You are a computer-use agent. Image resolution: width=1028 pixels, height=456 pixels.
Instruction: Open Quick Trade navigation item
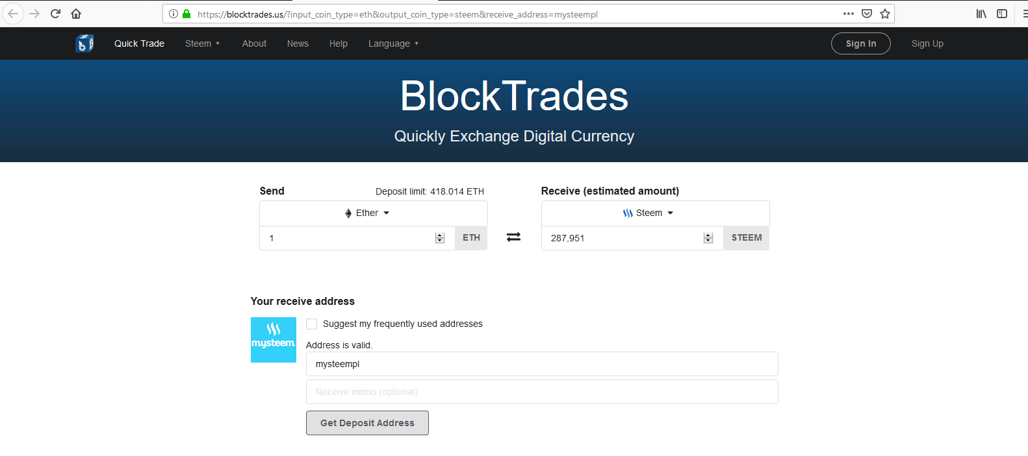click(139, 43)
